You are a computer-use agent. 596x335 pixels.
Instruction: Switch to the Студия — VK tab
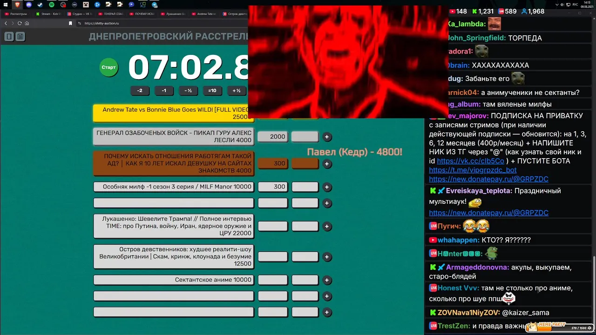point(80,14)
